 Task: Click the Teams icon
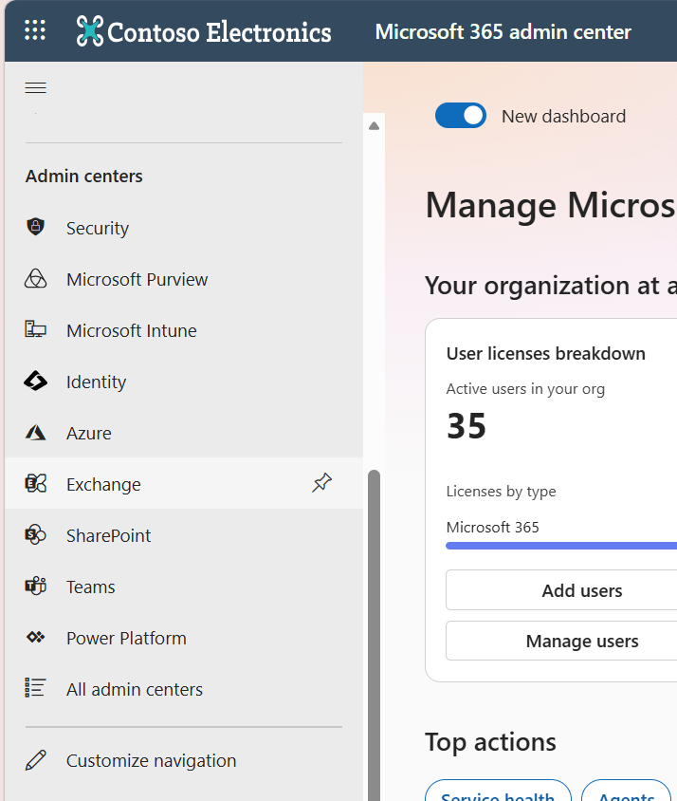pyautogui.click(x=36, y=586)
